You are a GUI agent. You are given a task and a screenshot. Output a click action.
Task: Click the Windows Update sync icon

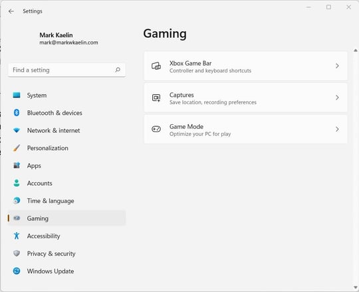click(17, 271)
